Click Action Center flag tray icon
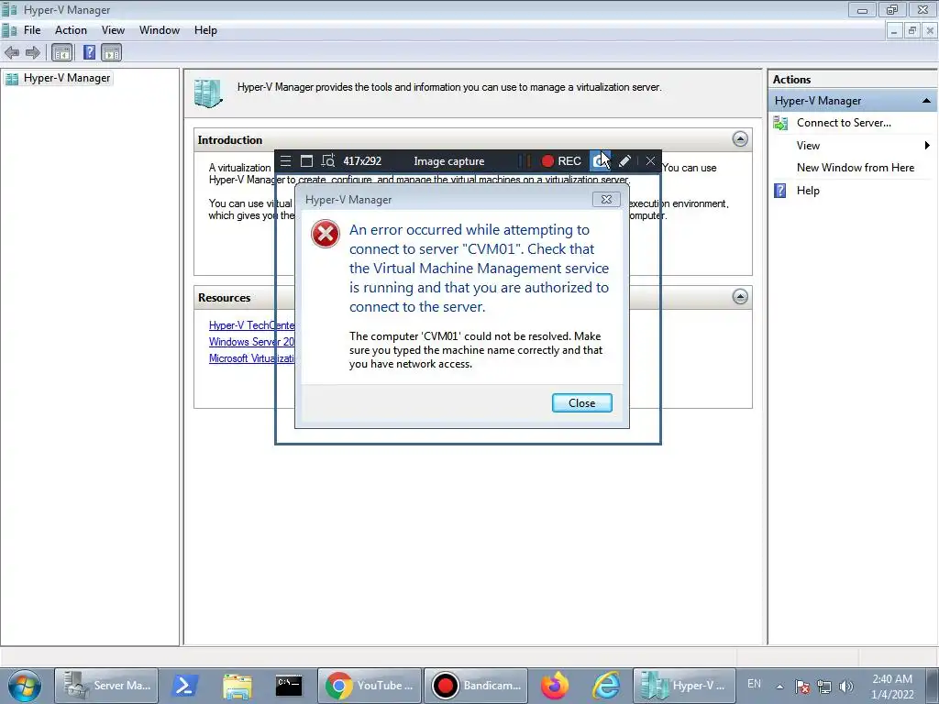939x704 pixels. point(802,687)
